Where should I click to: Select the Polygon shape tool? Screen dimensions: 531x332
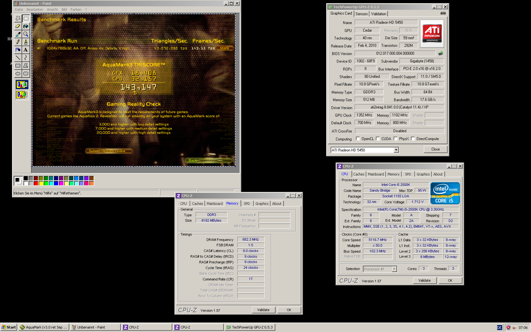(26, 66)
